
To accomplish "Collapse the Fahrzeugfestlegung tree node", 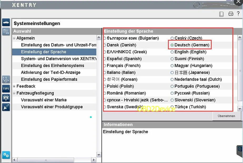I will pos(14,93).
